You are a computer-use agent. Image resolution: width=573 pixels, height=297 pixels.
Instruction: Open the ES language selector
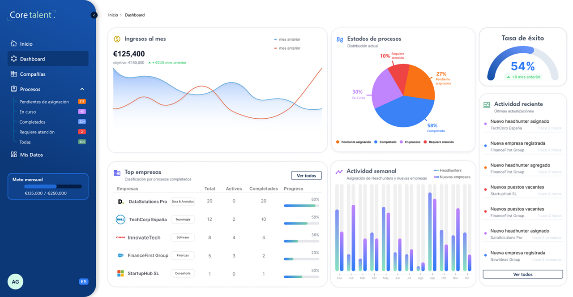[83, 282]
